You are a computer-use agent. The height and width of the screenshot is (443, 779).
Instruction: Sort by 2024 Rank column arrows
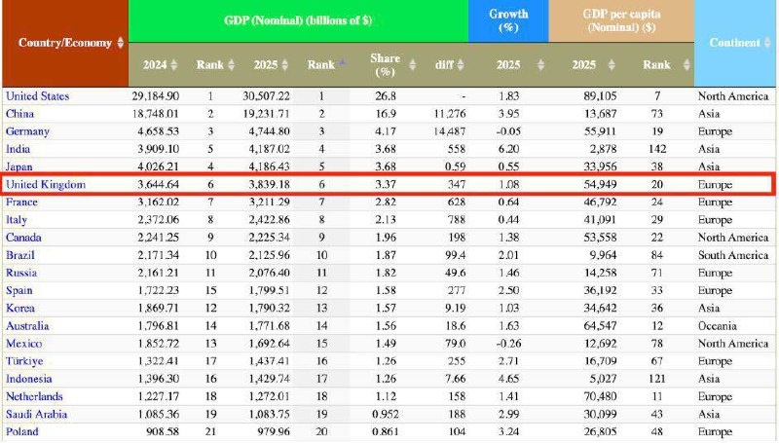pos(232,65)
